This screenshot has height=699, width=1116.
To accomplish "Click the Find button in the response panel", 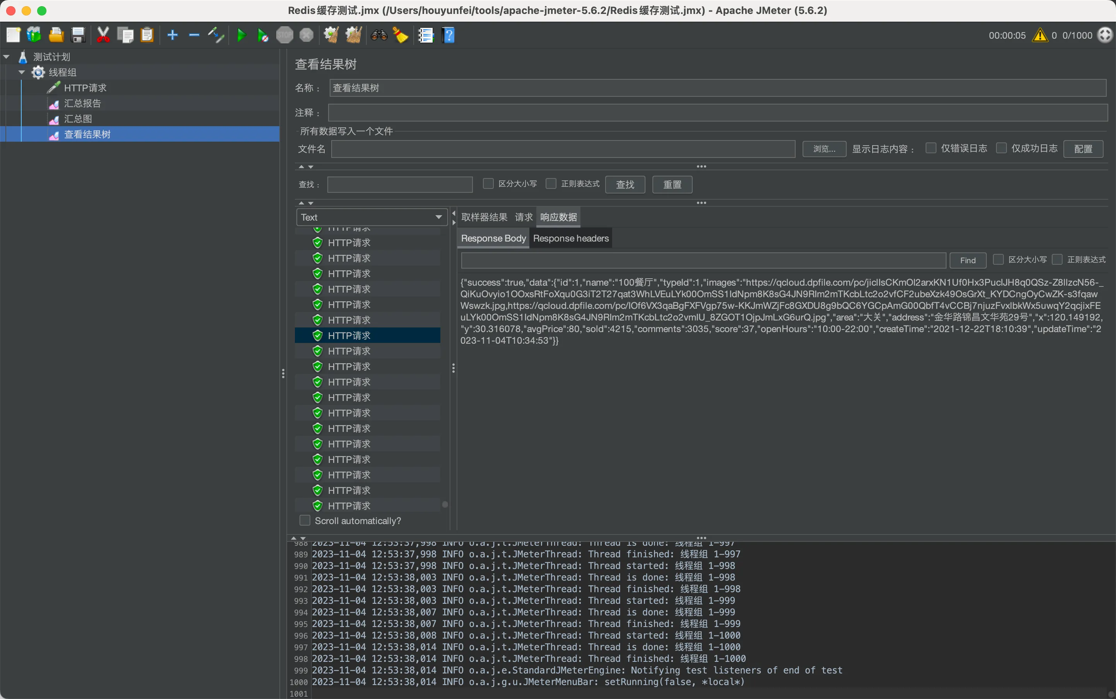I will tap(968, 260).
